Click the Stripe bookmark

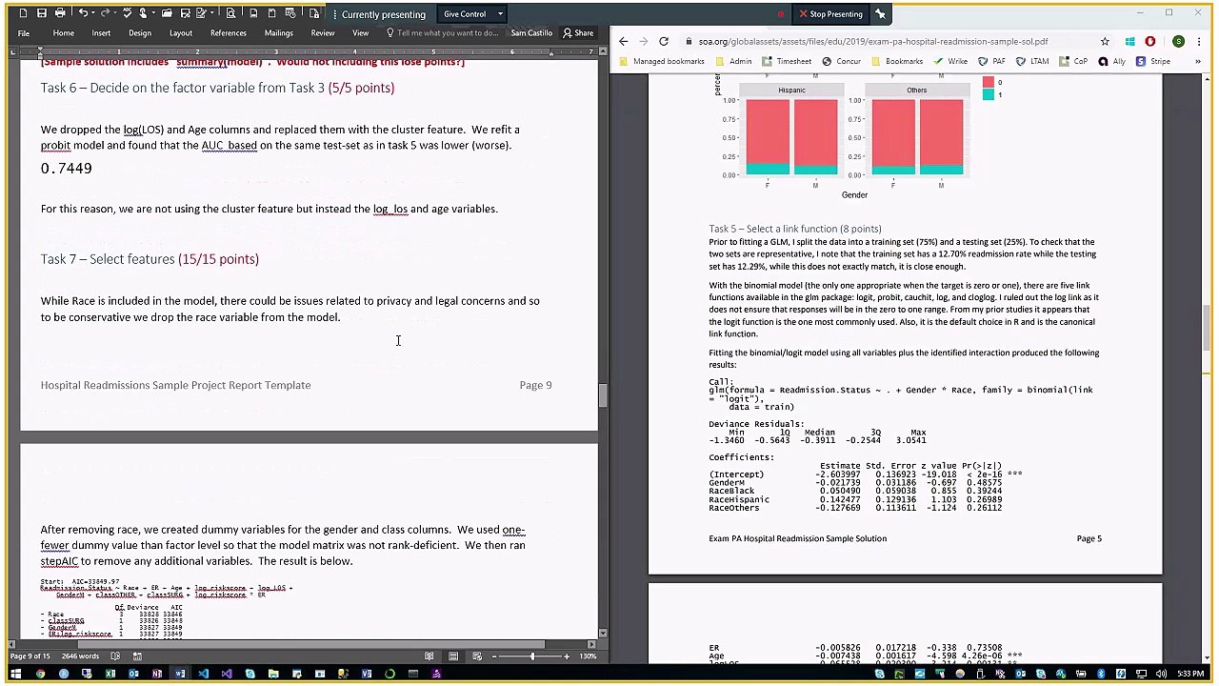pos(1152,61)
